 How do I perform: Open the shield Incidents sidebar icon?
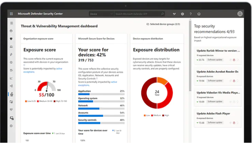pyautogui.click(x=11, y=38)
